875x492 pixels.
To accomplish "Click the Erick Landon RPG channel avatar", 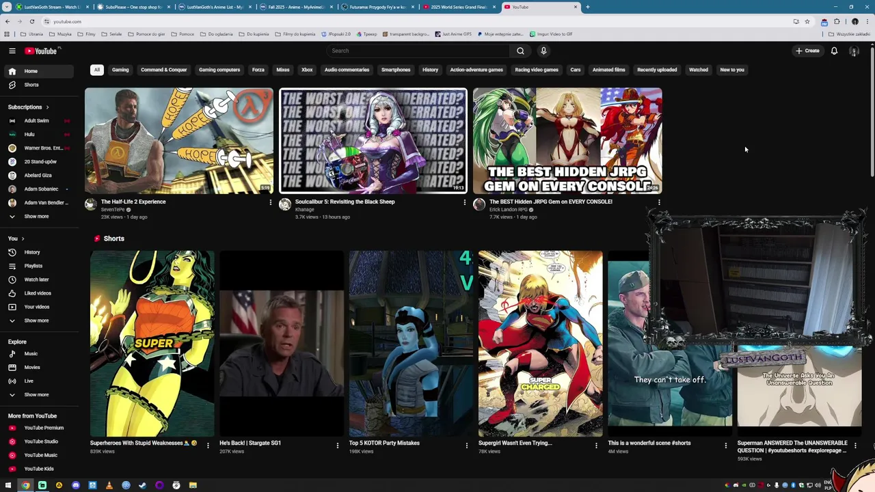I will tap(479, 204).
